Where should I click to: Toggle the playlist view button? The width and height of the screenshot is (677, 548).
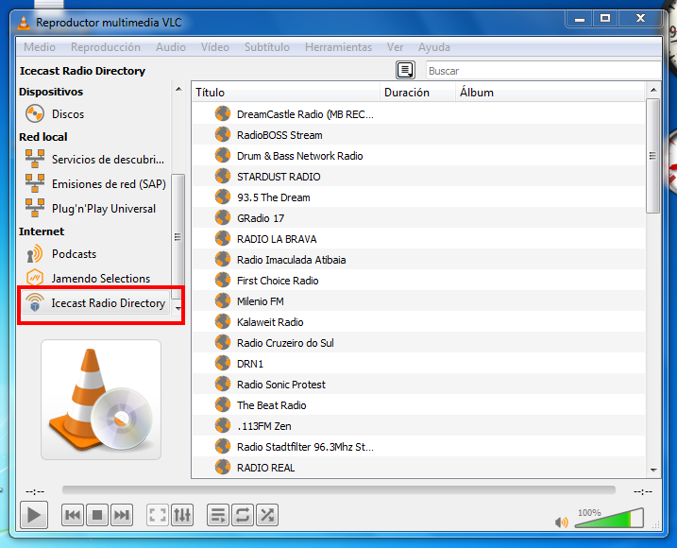(x=217, y=515)
